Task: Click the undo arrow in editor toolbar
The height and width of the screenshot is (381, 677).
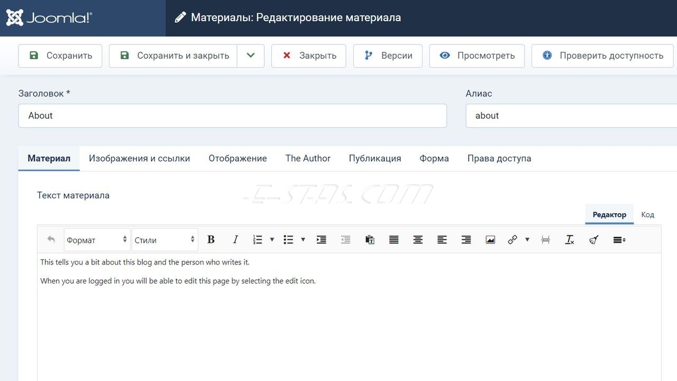Action: pos(51,240)
